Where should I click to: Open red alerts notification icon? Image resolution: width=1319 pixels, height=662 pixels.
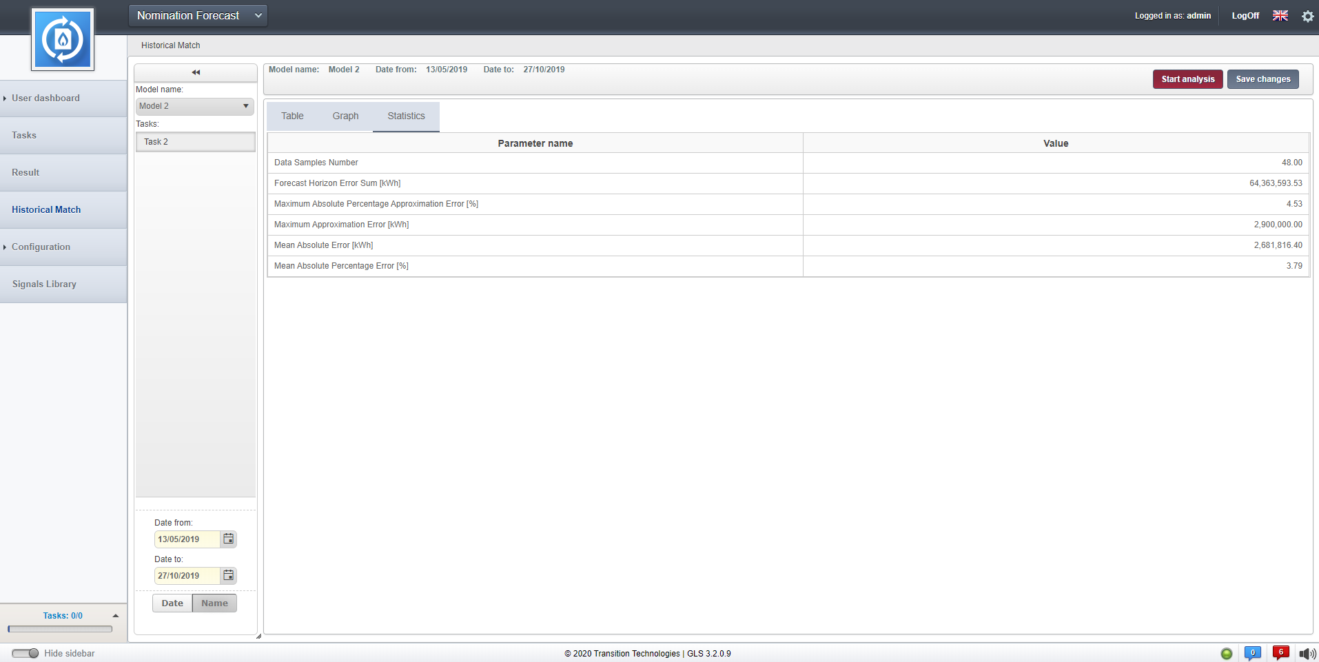click(x=1280, y=652)
